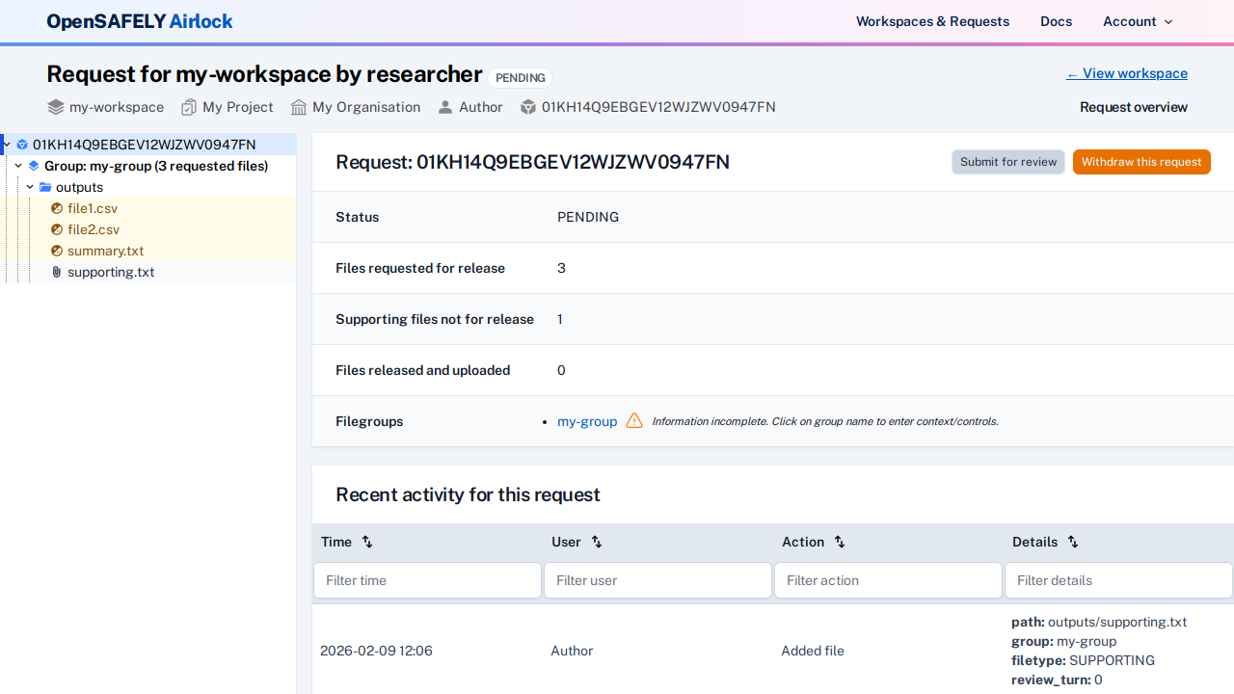Open the Docs menu item
Viewport: 1234px width, 694px height.
click(1056, 21)
